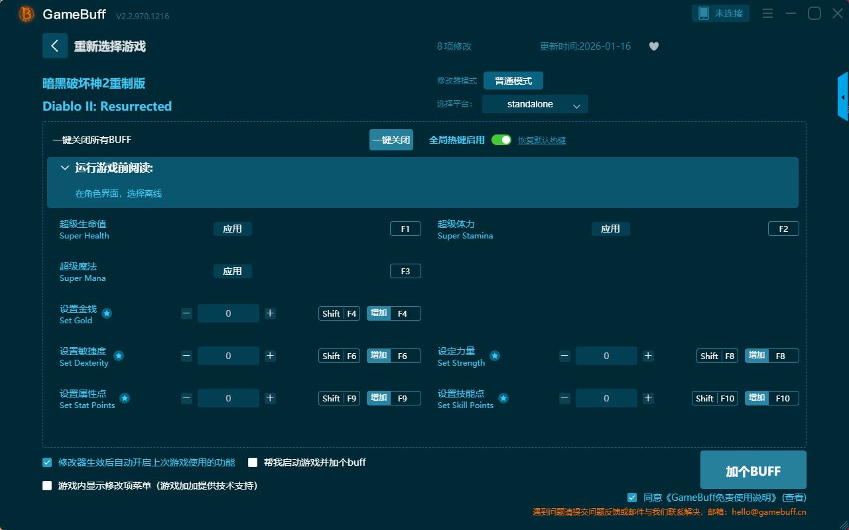Expand the right side panel arrow
Screen dimensions: 849x530
pyautogui.click(x=843, y=97)
